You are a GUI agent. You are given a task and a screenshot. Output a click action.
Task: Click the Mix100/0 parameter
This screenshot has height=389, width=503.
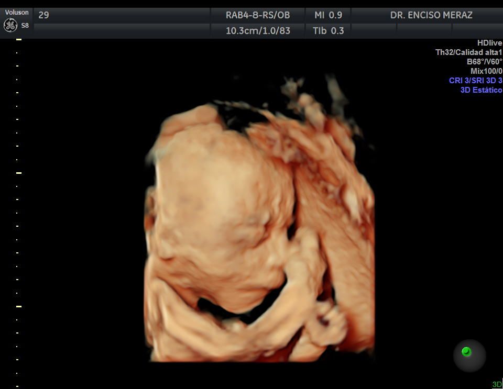tap(486, 71)
